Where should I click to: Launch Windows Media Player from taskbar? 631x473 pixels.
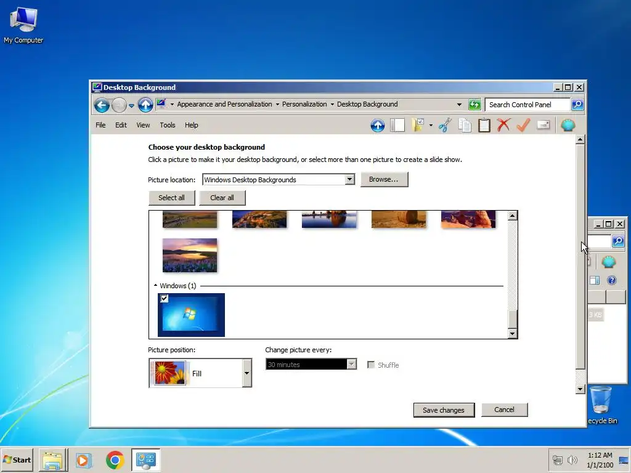84,460
